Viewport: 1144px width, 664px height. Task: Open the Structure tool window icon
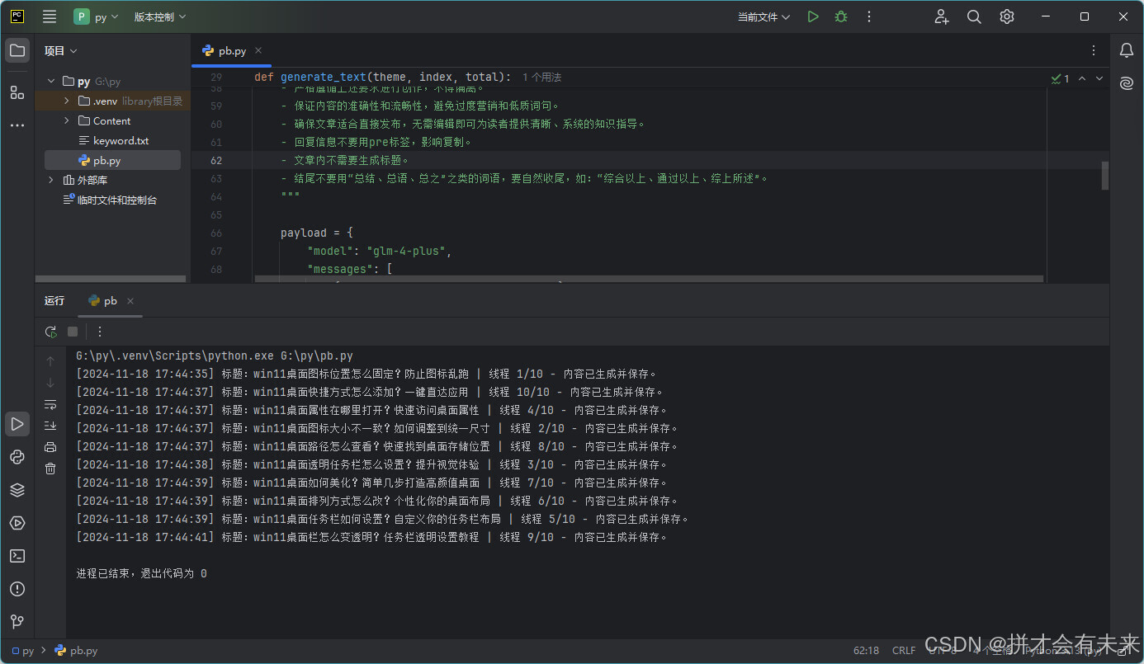click(x=17, y=92)
